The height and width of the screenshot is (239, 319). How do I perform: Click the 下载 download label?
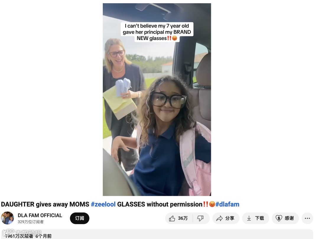259,218
